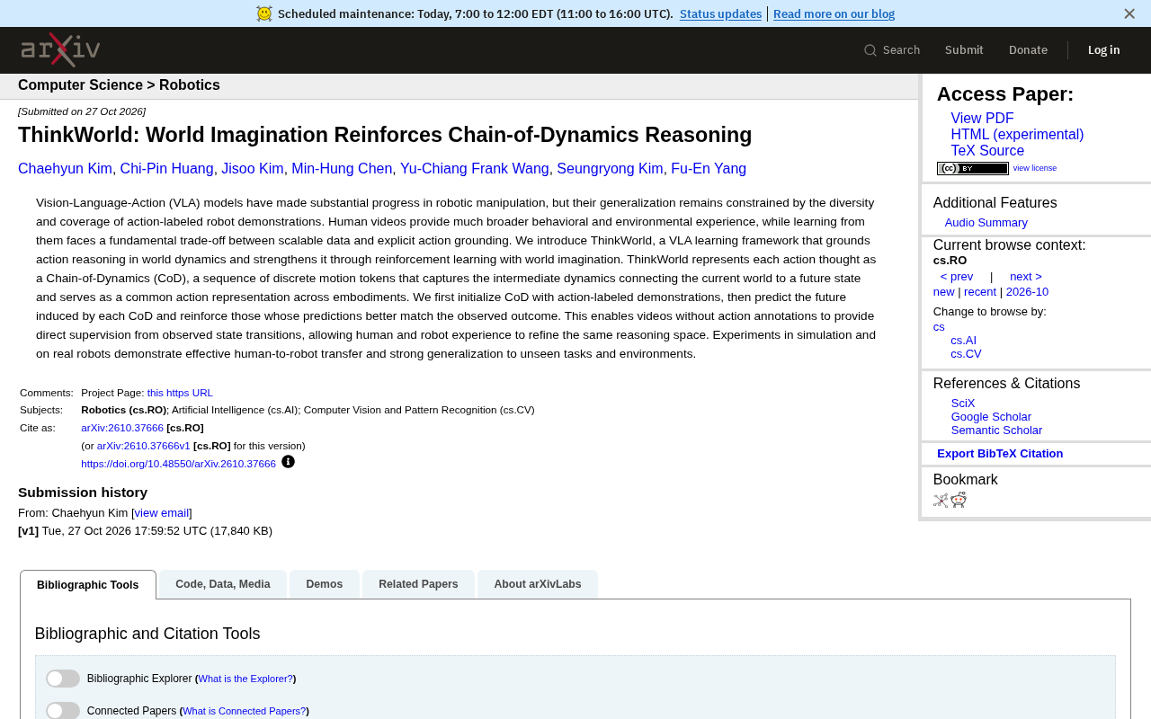Bookmark with BibSonomy icon
The height and width of the screenshot is (719, 1151).
point(941,501)
